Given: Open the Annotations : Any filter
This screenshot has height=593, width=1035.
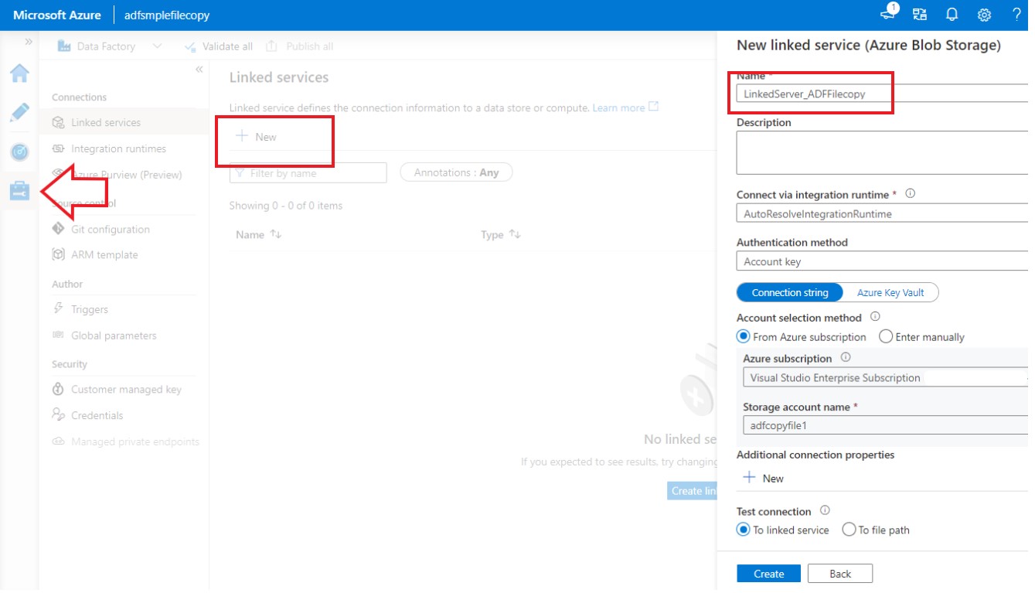Looking at the screenshot, I should [x=456, y=173].
